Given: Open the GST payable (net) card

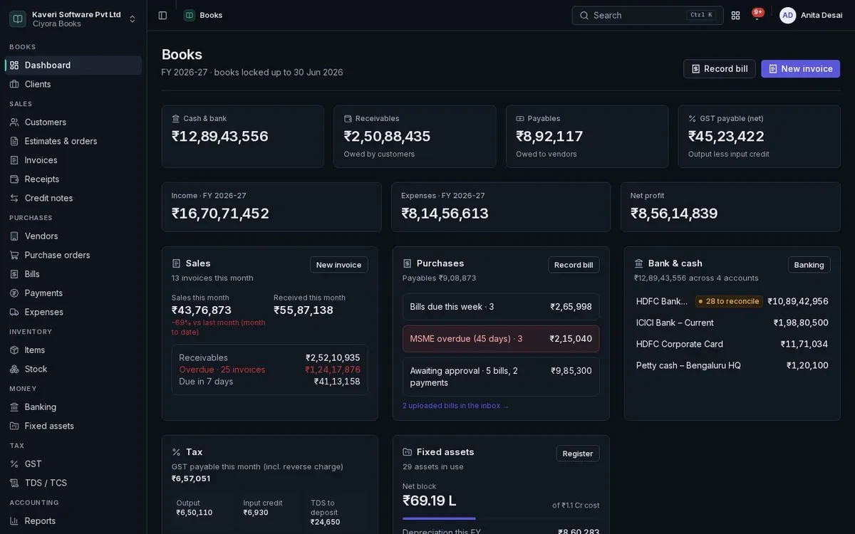Looking at the screenshot, I should pos(760,137).
